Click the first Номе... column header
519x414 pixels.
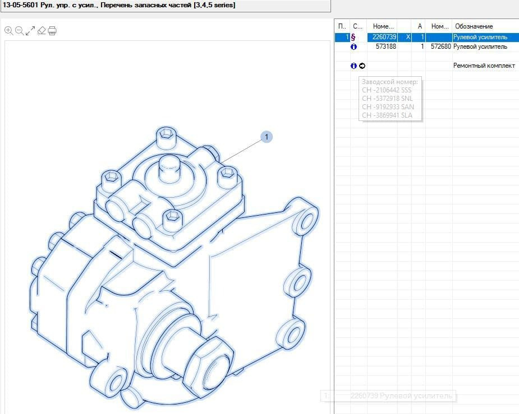383,26
